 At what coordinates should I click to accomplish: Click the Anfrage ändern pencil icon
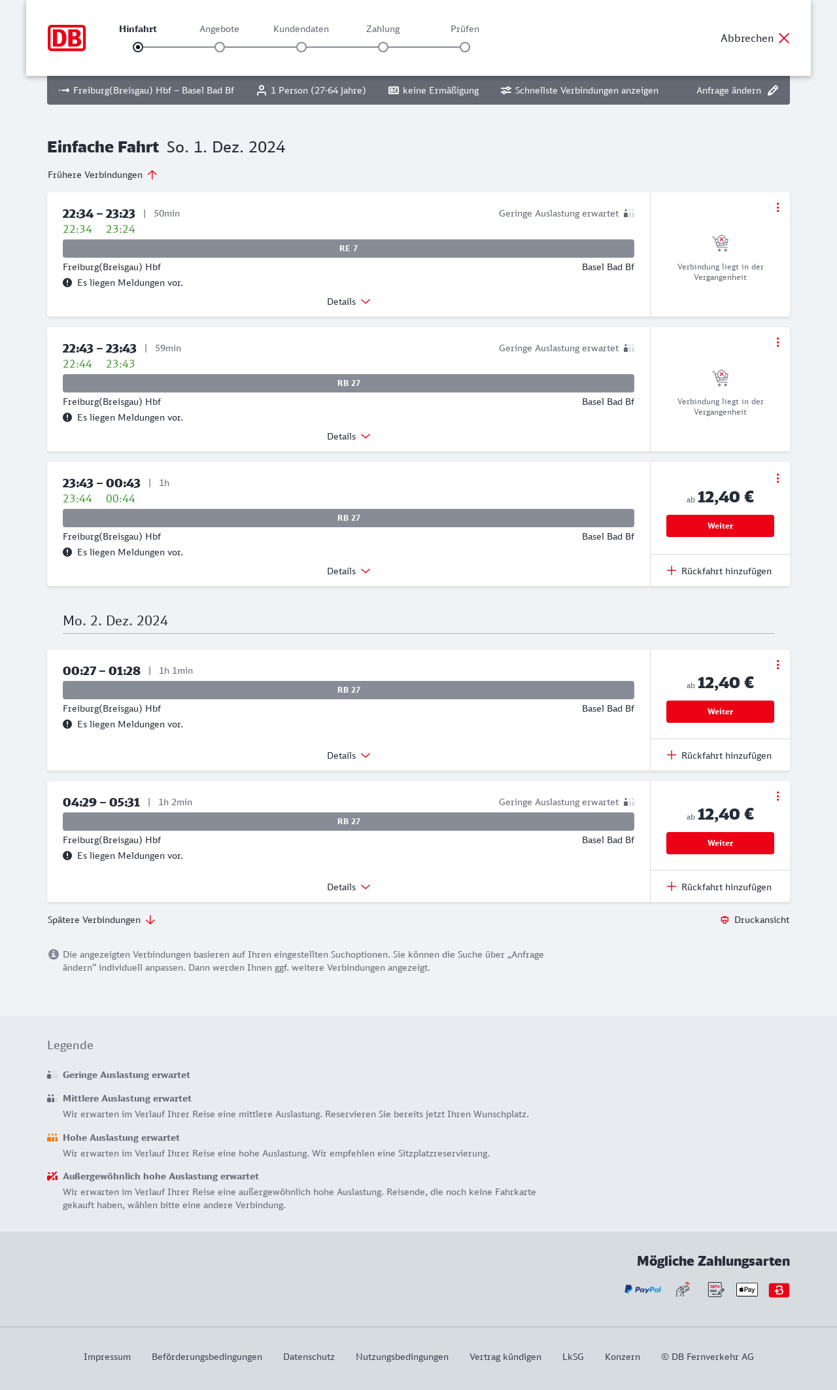[773, 90]
